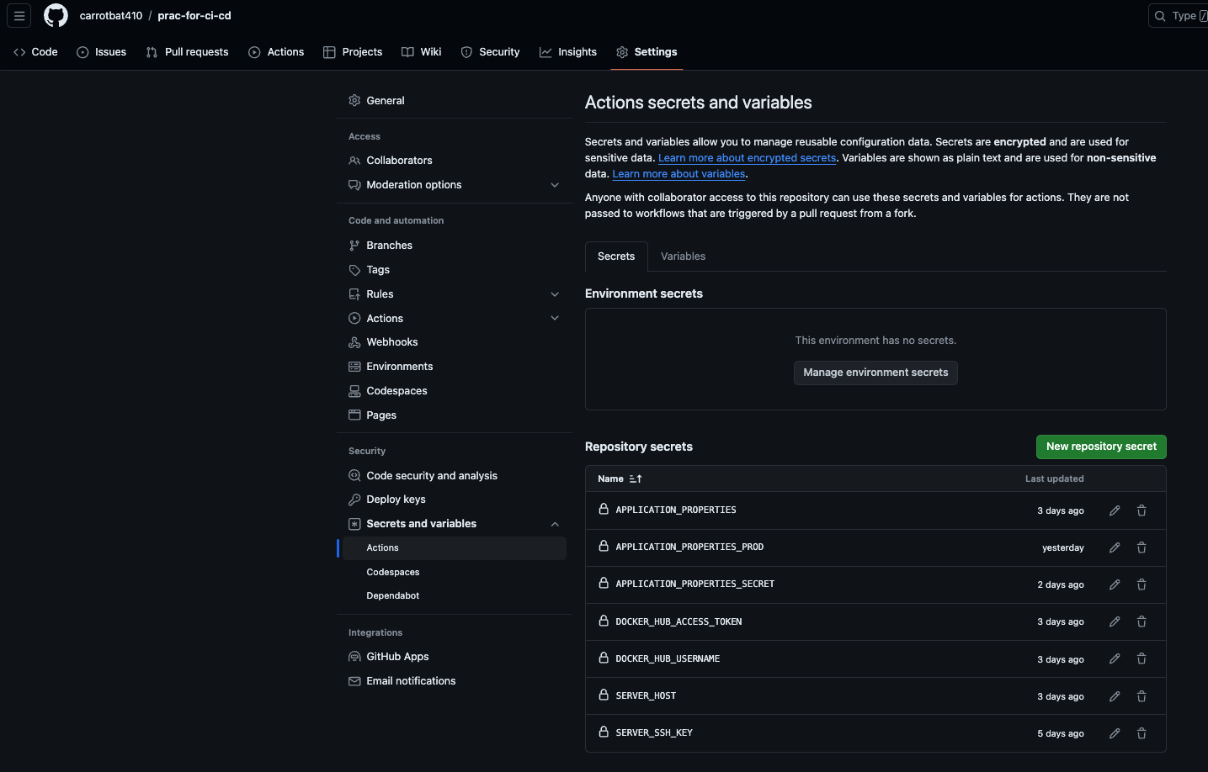The width and height of the screenshot is (1208, 772).
Task: Expand the Moderation options section
Action: 554,185
